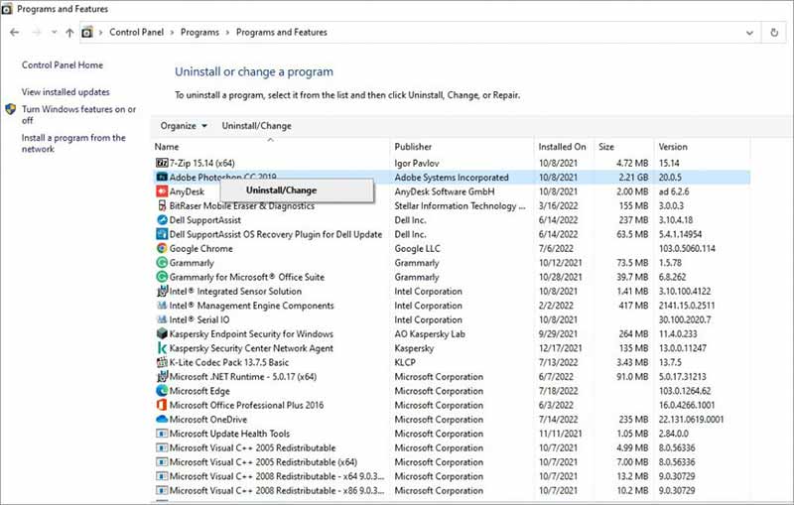
Task: Click the Intel Integrated Sensor Solution icon
Action: click(162, 291)
